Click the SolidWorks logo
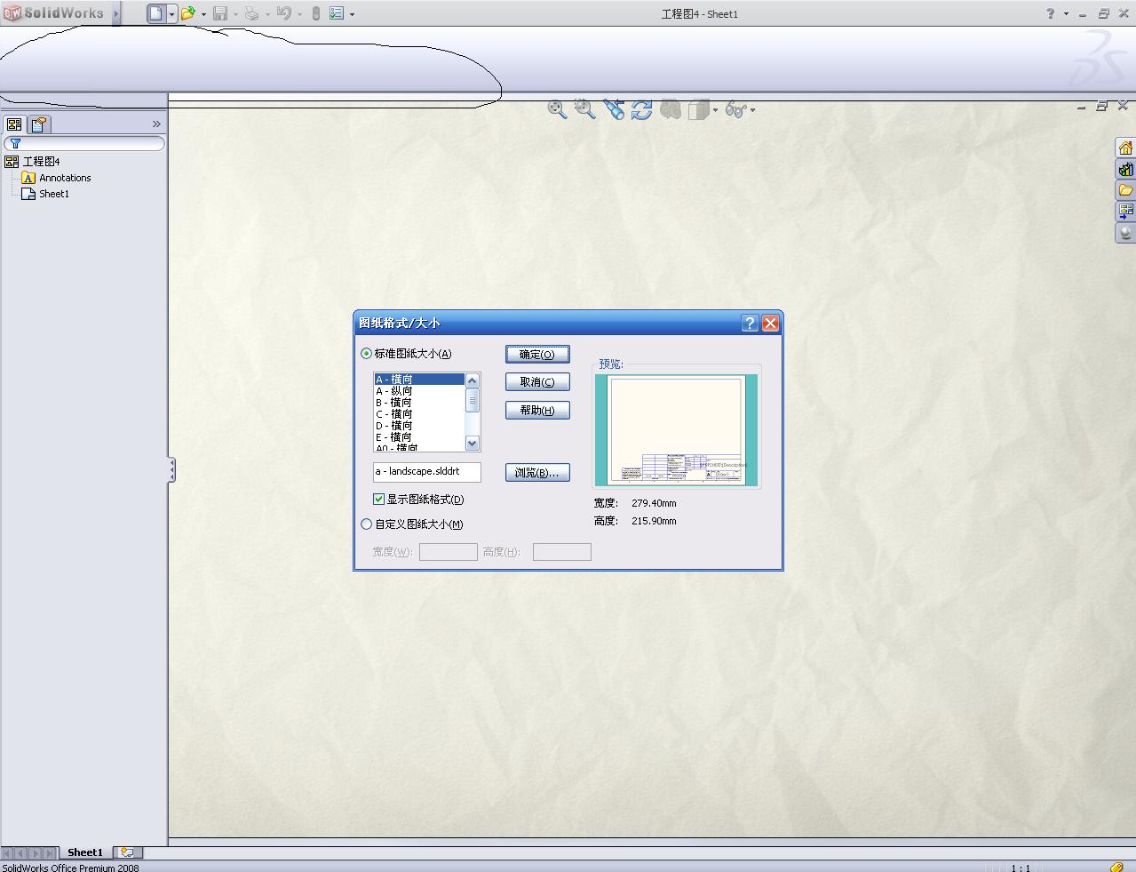This screenshot has height=872, width=1136. click(x=54, y=13)
